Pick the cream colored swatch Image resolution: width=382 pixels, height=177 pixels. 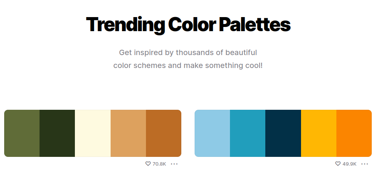tap(93, 133)
